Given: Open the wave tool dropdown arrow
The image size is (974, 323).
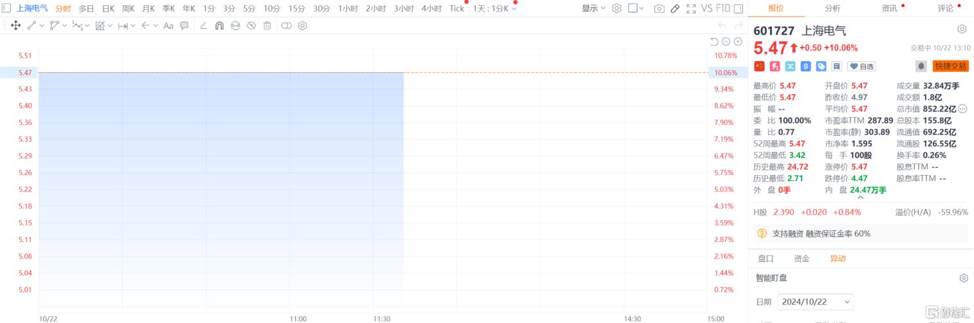Looking at the screenshot, I should coord(88,26).
